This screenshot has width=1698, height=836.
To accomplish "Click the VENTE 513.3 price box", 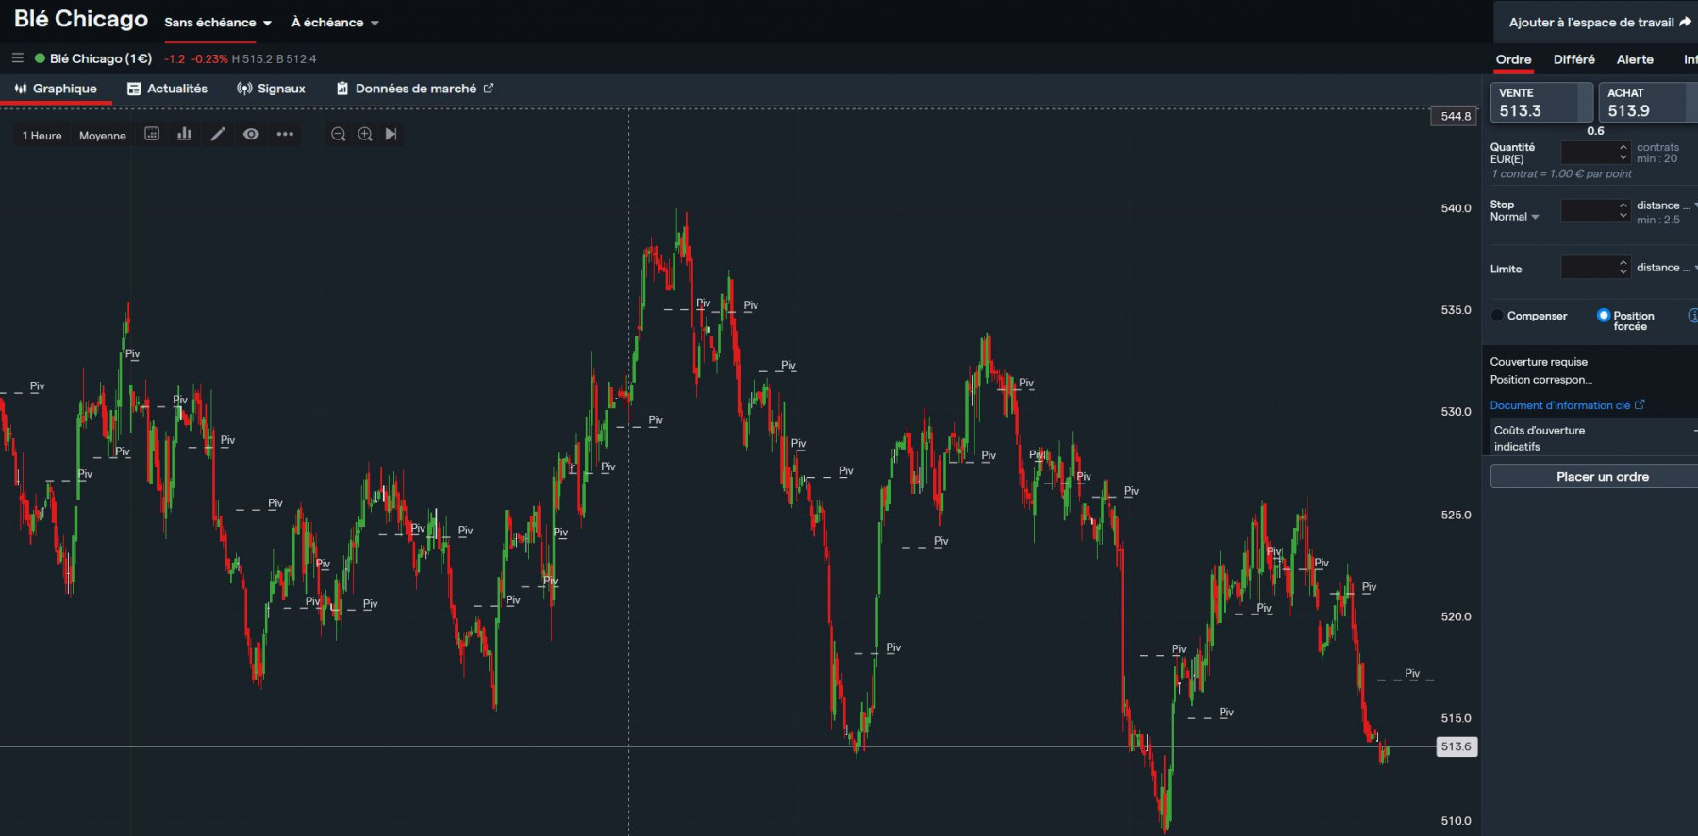I will tap(1541, 103).
